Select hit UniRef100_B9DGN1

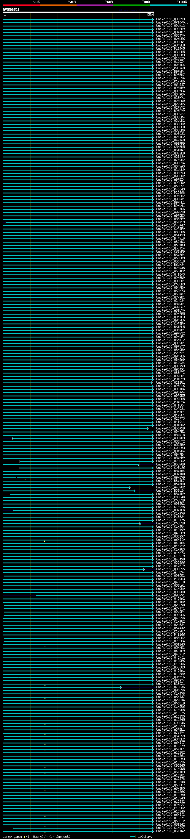pos(170,42)
